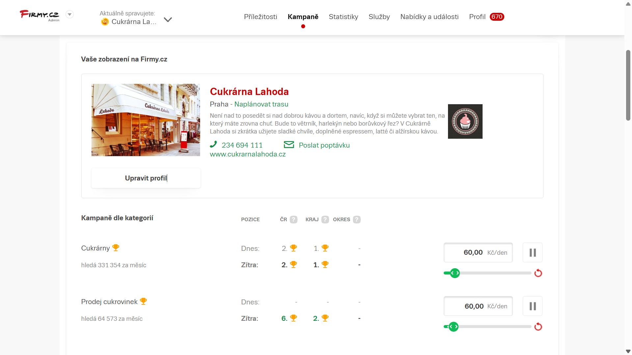The image size is (632, 355).
Task: Reset the Cukrárny campaign bid with red arrow
Action: tap(538, 273)
